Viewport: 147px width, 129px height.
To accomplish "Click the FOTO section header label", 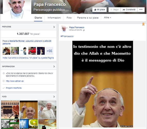I will (x=4, y=96).
